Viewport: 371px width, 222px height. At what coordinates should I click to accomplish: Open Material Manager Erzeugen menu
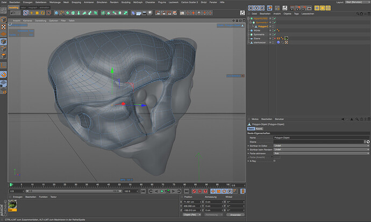pos(18,197)
